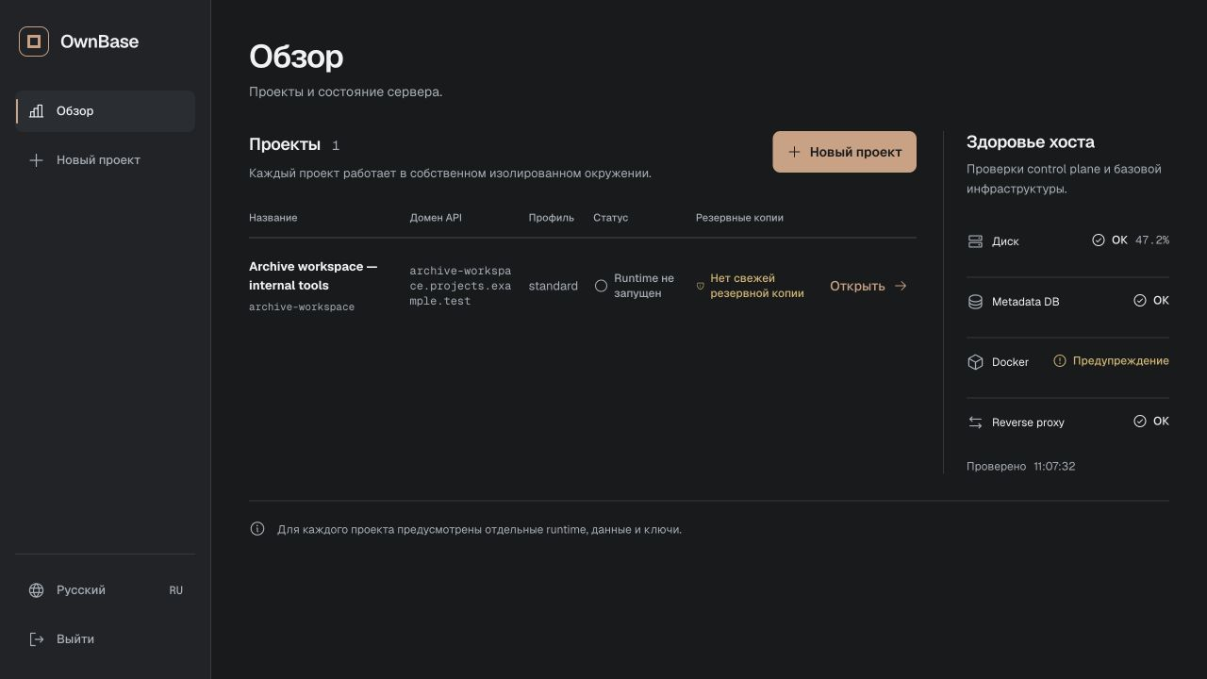Click the Статус column header

click(x=610, y=218)
